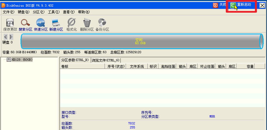Click the 总扇区数:125829120 info text

click(x=126, y=52)
